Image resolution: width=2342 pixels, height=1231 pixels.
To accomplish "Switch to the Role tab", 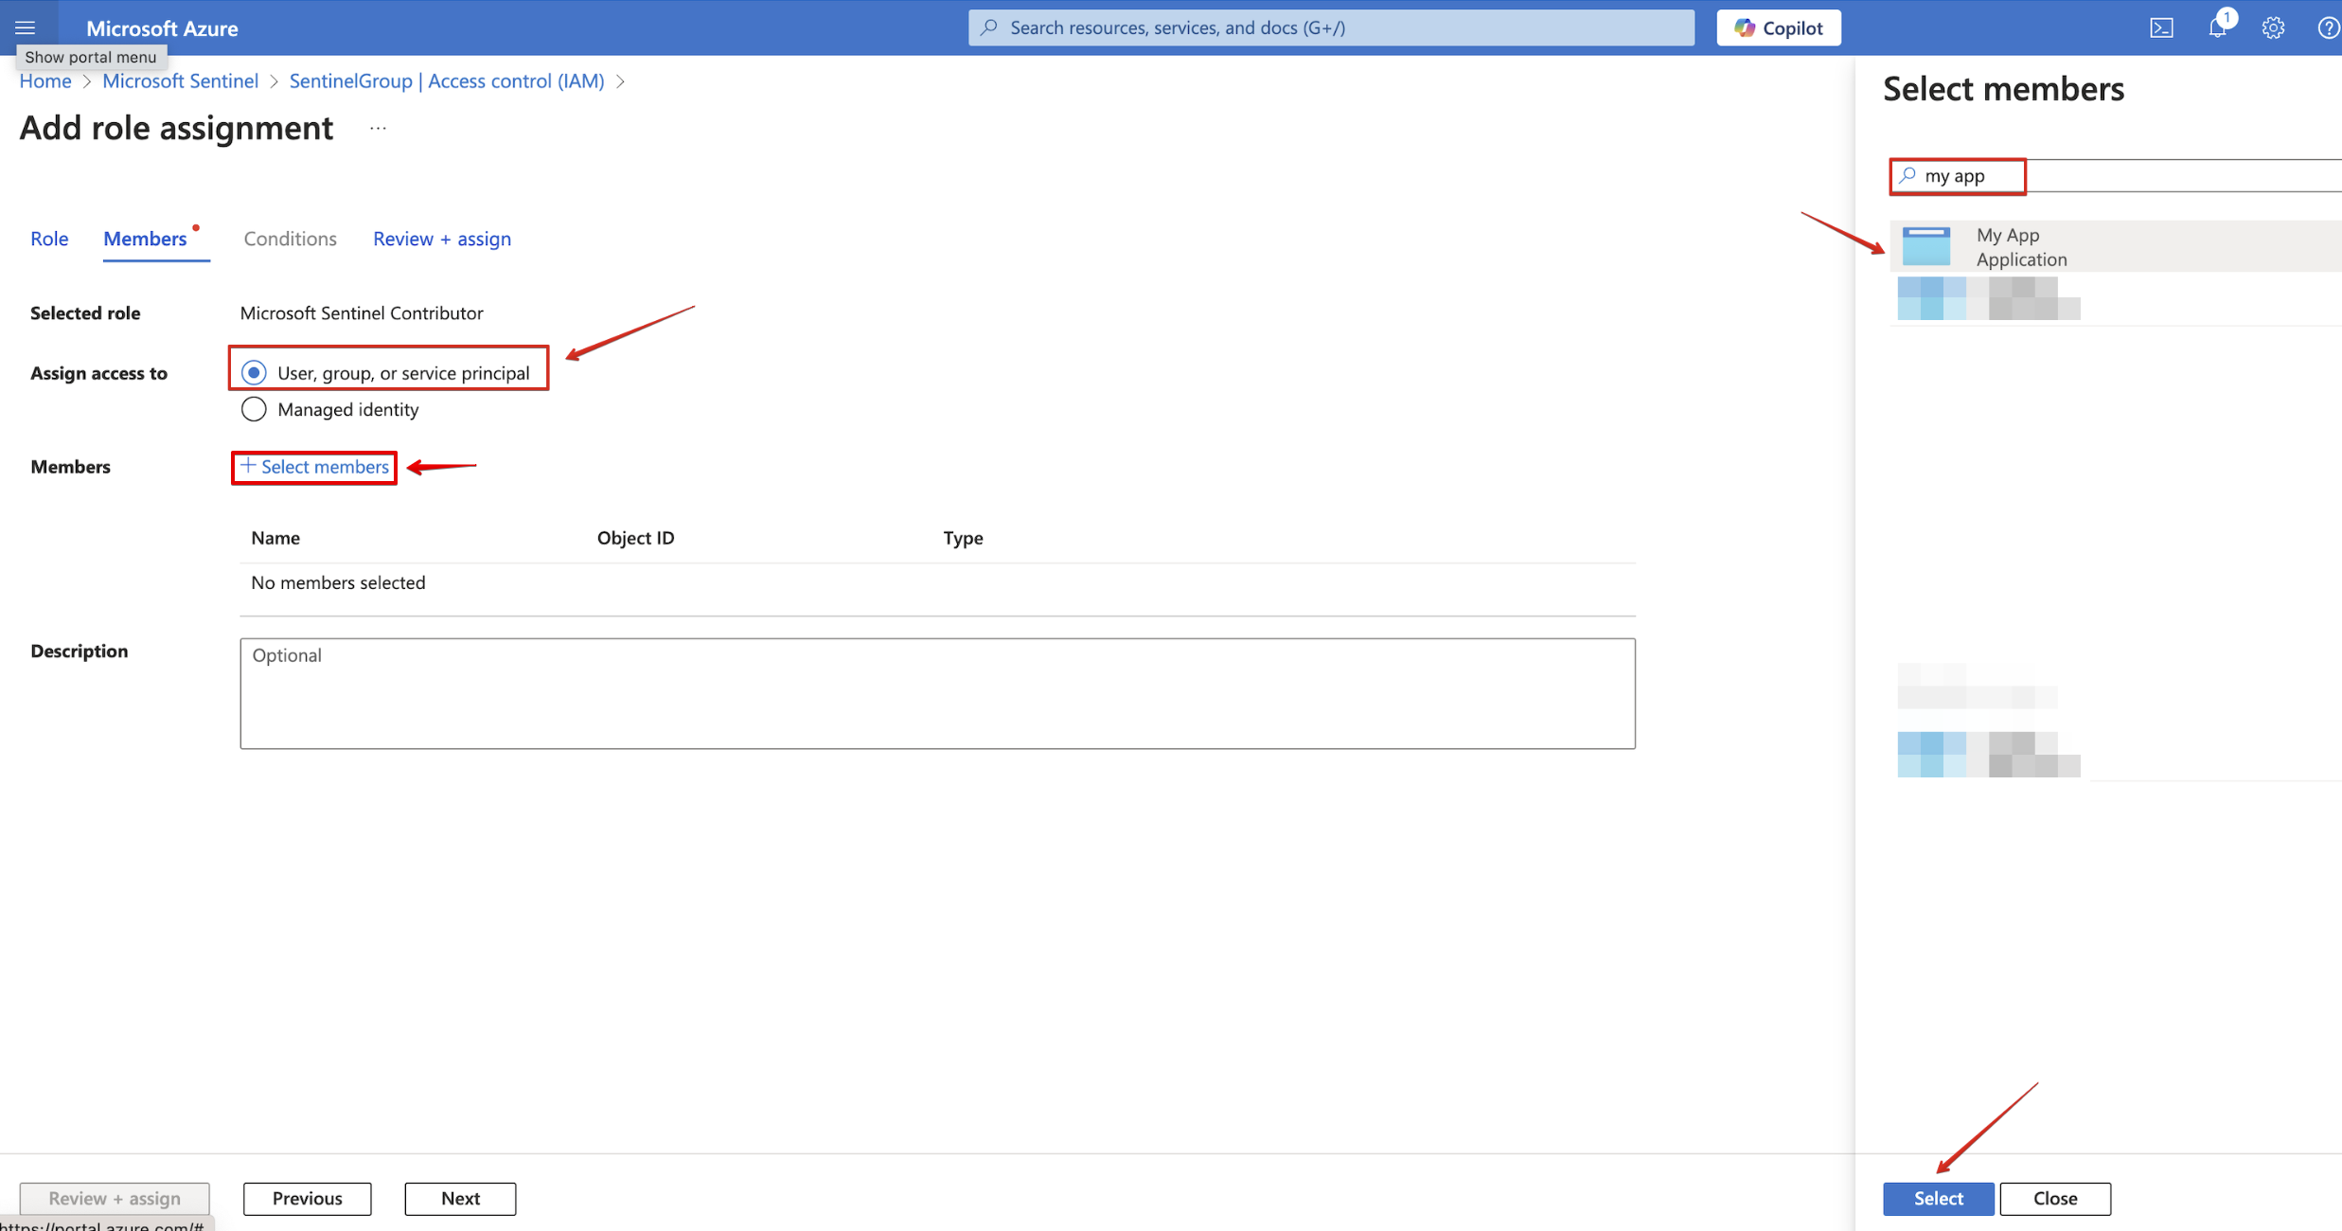I will [49, 239].
